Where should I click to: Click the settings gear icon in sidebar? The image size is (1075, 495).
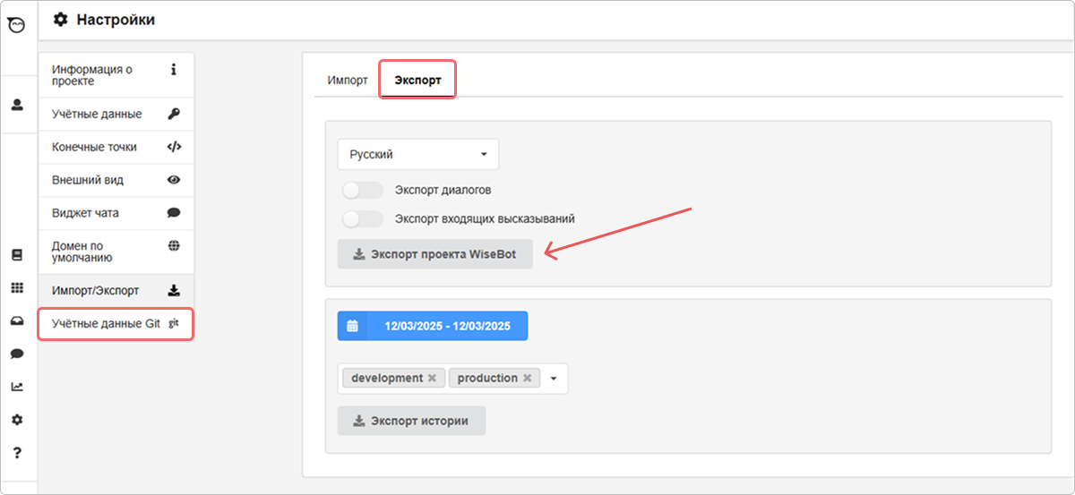(17, 420)
